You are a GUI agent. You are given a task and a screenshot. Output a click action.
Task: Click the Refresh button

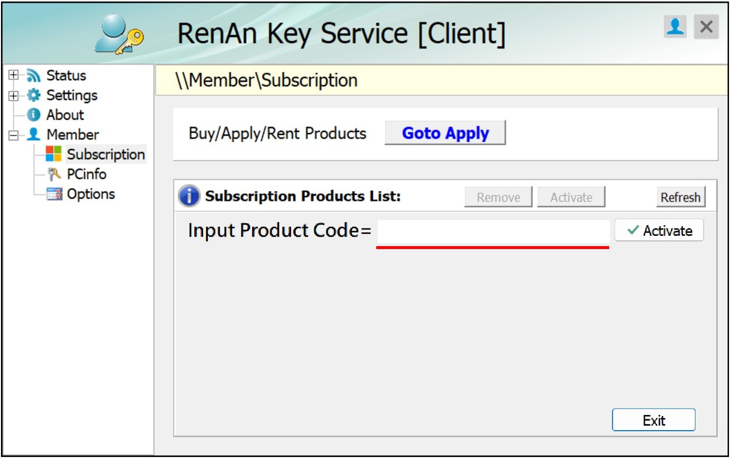680,197
